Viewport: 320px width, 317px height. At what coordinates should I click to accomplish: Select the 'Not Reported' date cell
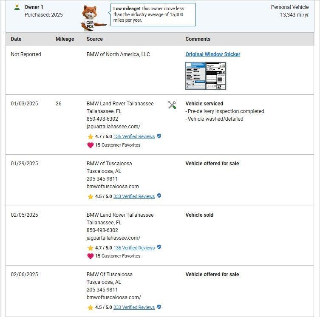[x=26, y=54]
